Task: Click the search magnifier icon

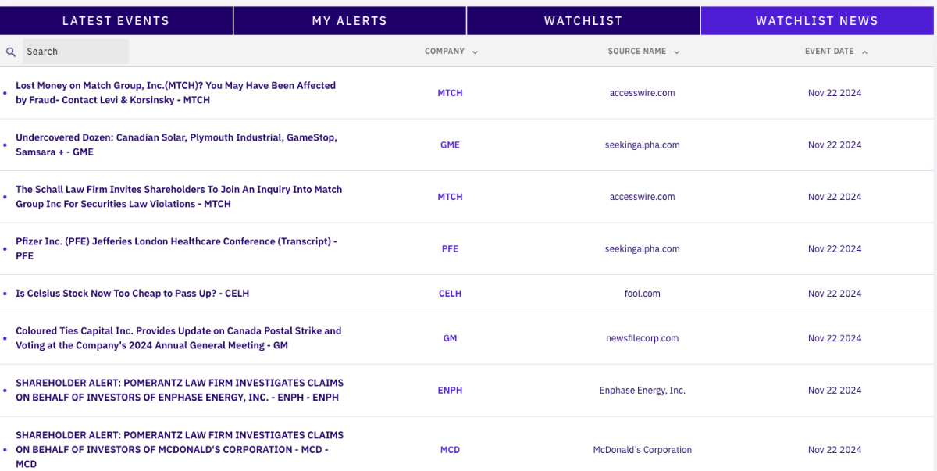Action: coord(11,52)
